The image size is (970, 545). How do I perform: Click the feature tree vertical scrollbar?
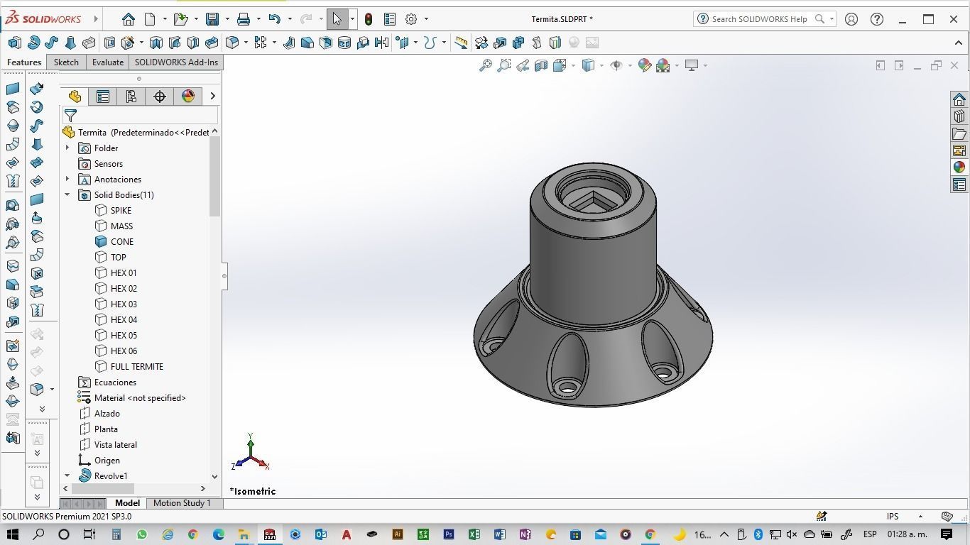[x=214, y=176]
